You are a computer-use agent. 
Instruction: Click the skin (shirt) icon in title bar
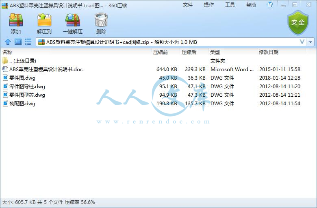pyautogui.click(x=270, y=4)
